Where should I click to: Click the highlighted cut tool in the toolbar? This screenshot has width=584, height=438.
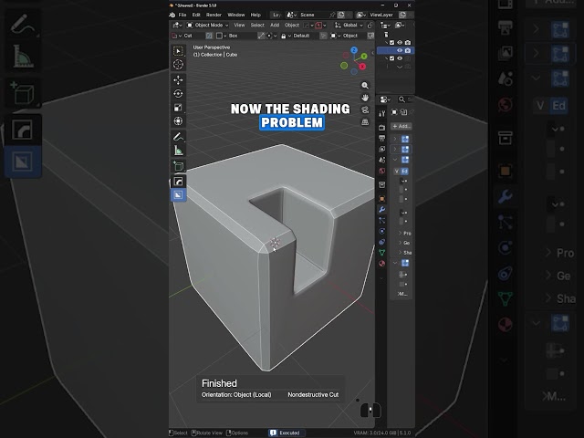178,194
